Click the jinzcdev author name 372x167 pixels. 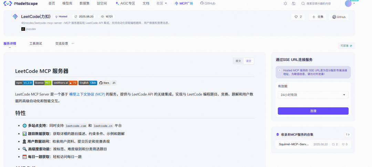click(31, 29)
